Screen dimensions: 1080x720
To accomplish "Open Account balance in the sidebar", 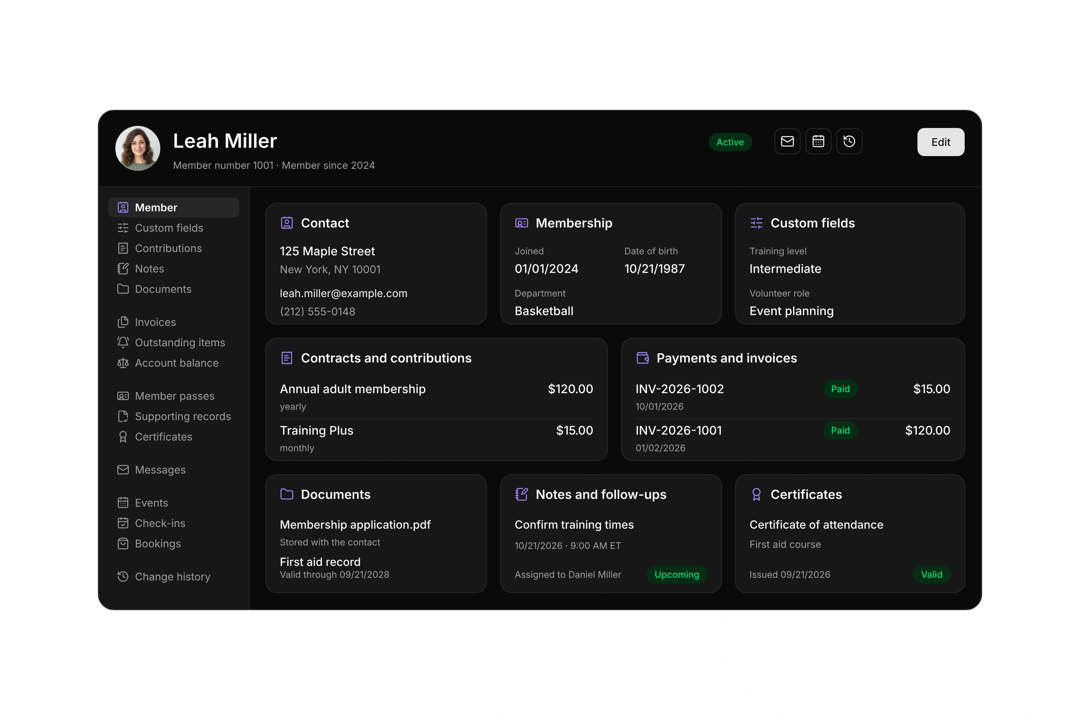I will pyautogui.click(x=174, y=363).
